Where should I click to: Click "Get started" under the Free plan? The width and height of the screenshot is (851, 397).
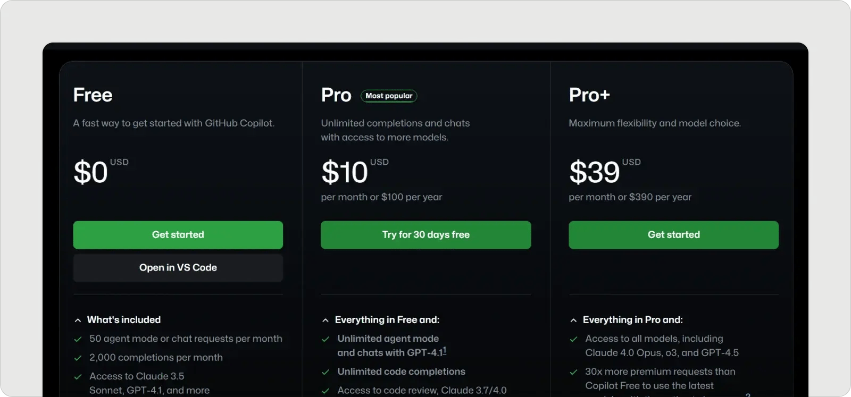(178, 235)
